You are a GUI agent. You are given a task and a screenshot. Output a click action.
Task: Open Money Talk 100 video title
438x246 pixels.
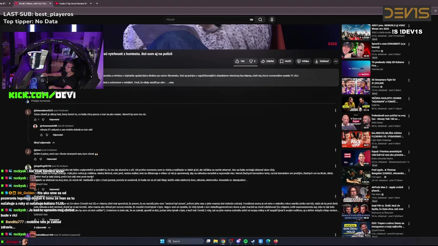[388, 117]
